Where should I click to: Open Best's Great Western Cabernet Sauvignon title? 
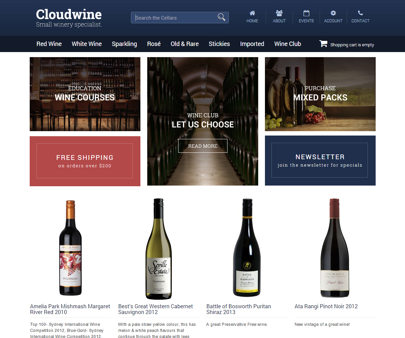(156, 309)
